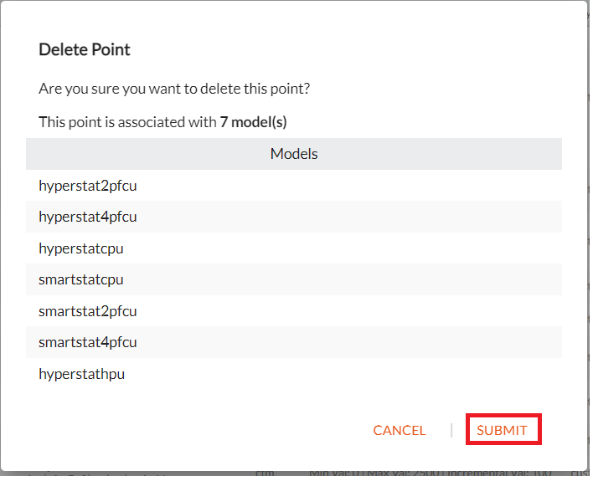593x481 pixels.
Task: Click the Delete Point dialog title
Action: point(85,49)
